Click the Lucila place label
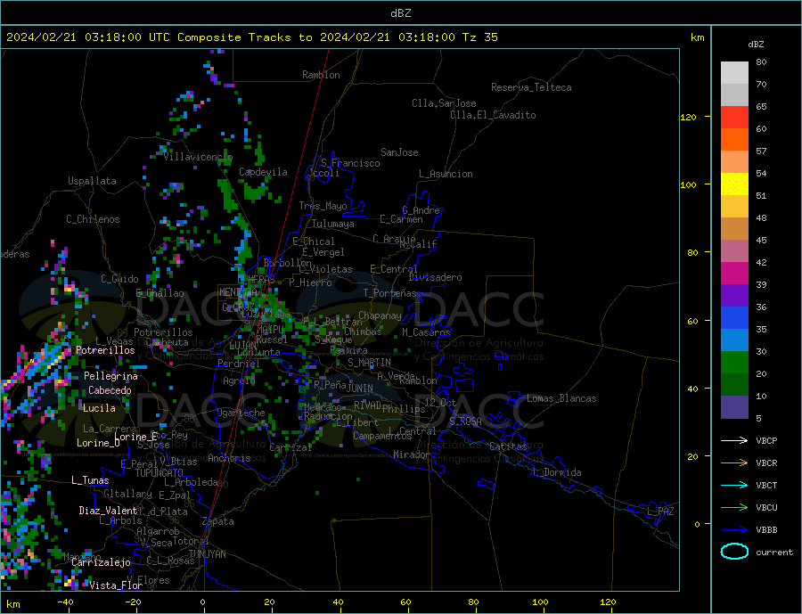Viewport: 802px width, 614px height. coord(99,408)
